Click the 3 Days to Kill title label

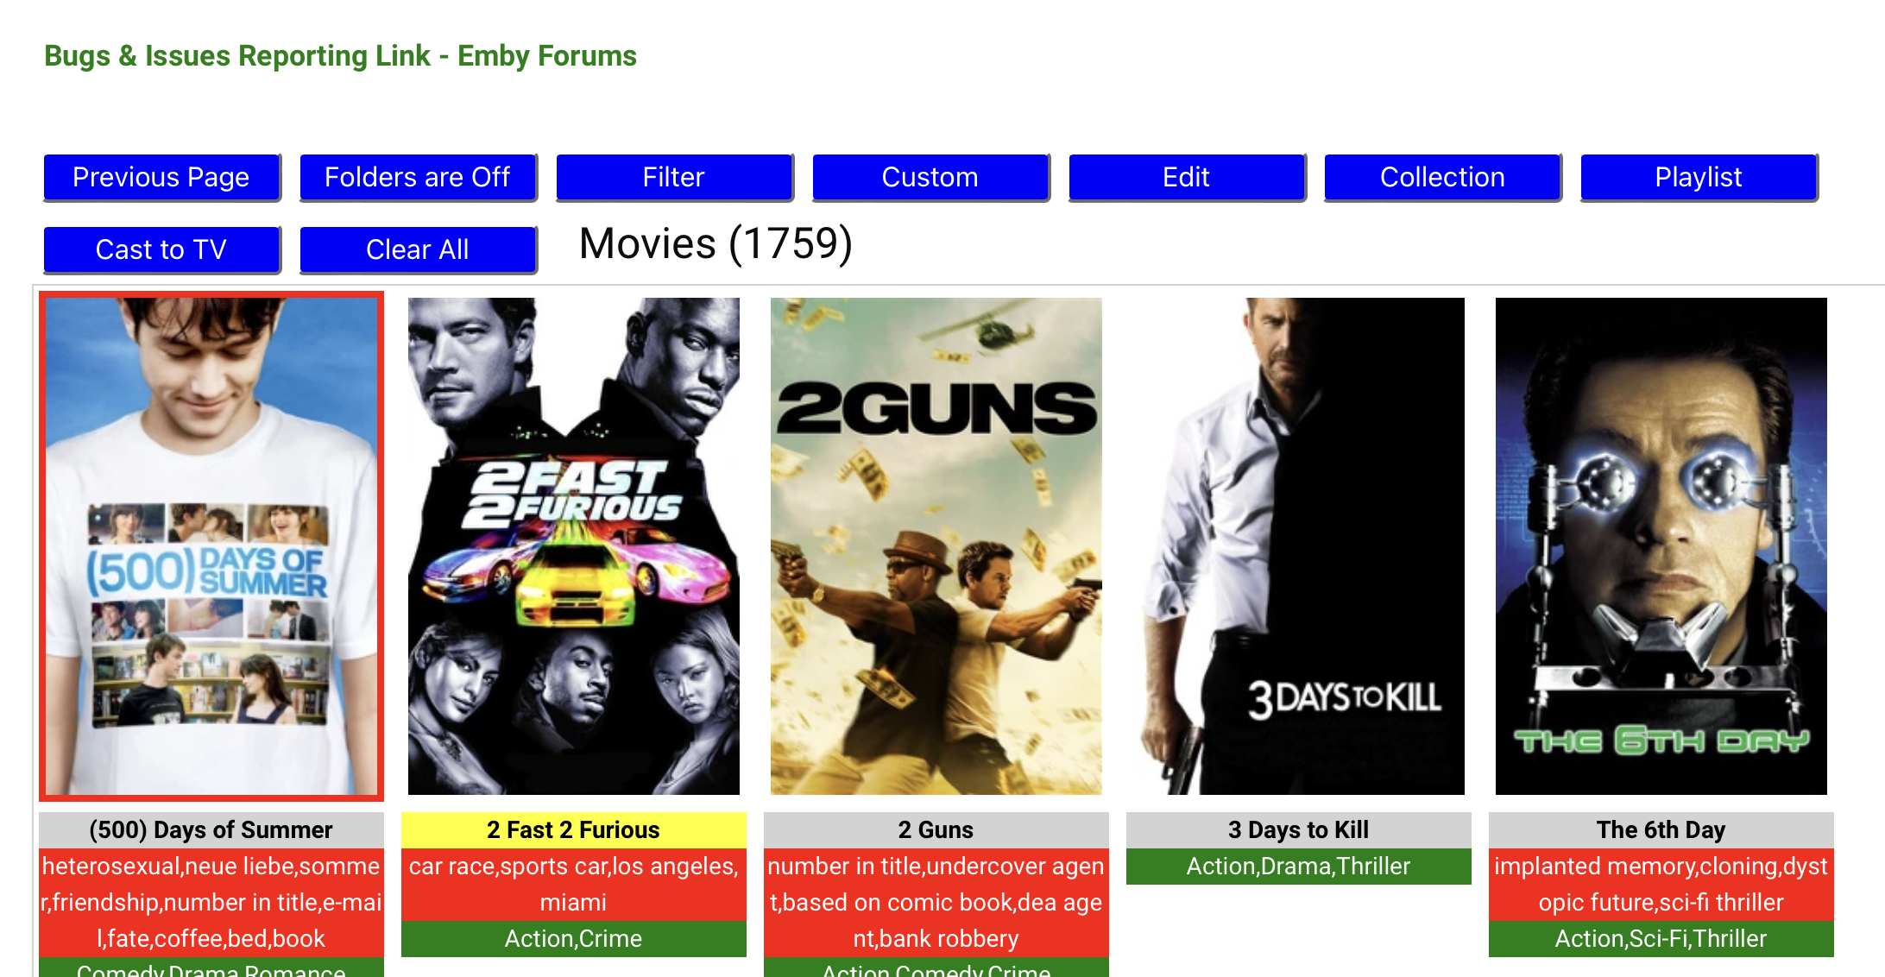1298,829
